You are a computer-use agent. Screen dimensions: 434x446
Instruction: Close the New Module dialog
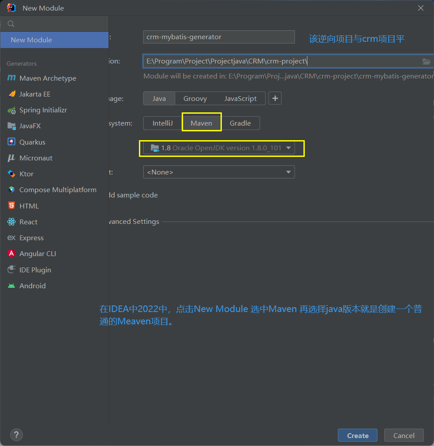421,8
